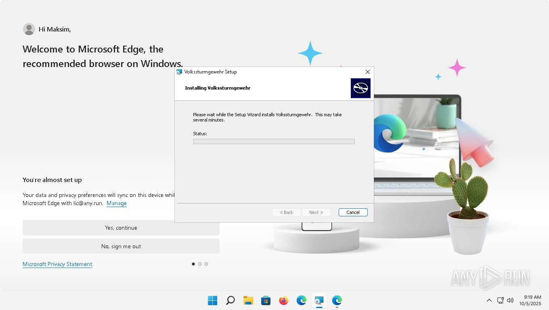Switch to the running Edge taskbar icon

point(337,300)
